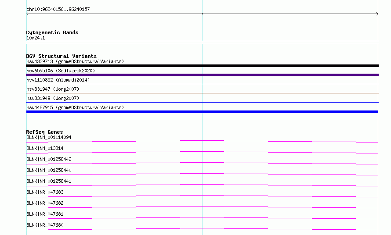Viewport: 391px width, 235px height.
Task: Open transcript BLNK|NM_001258441
Action: point(49,181)
